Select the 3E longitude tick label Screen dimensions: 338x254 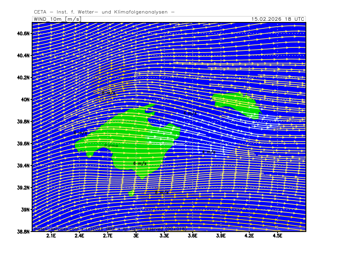[136, 236]
